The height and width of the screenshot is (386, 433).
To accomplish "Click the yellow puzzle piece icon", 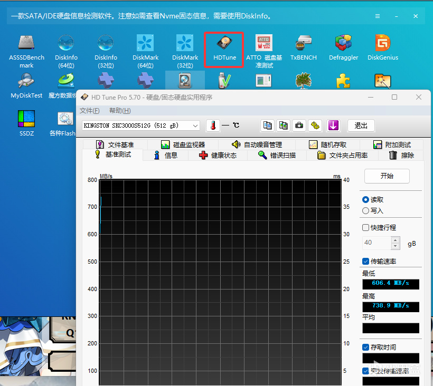I will point(343,81).
